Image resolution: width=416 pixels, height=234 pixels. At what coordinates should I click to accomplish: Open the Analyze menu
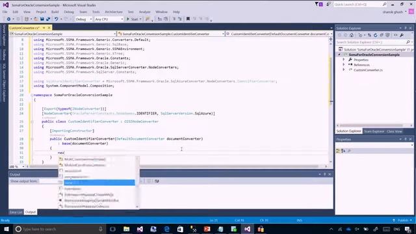[x=144, y=12]
